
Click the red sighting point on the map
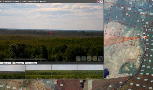tap(126, 39)
